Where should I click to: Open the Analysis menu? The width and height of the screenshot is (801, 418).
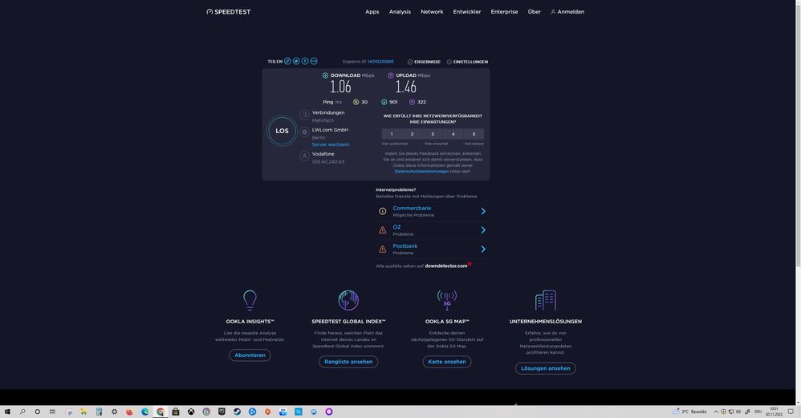pyautogui.click(x=400, y=12)
